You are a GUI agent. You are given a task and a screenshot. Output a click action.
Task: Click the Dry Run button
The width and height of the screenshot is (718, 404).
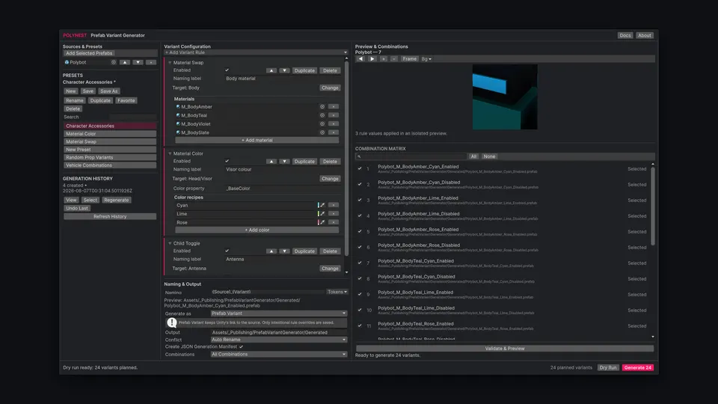[608, 367]
